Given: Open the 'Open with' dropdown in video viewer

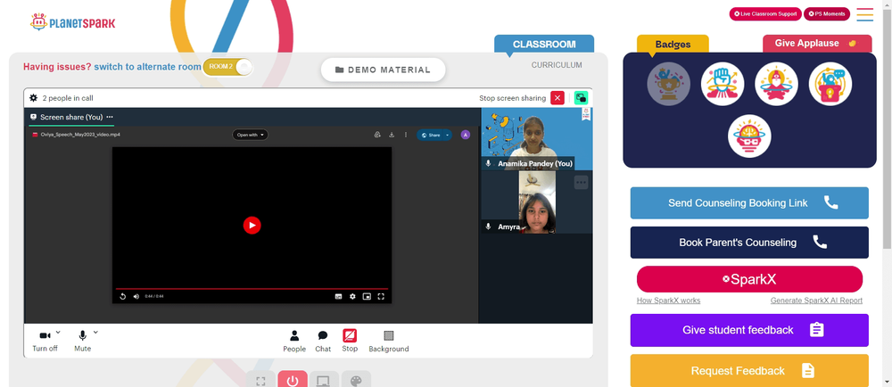Looking at the screenshot, I should coord(250,135).
